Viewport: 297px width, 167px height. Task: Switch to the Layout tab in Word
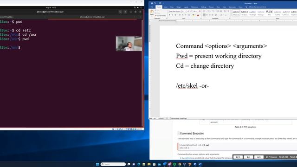coord(186,7)
